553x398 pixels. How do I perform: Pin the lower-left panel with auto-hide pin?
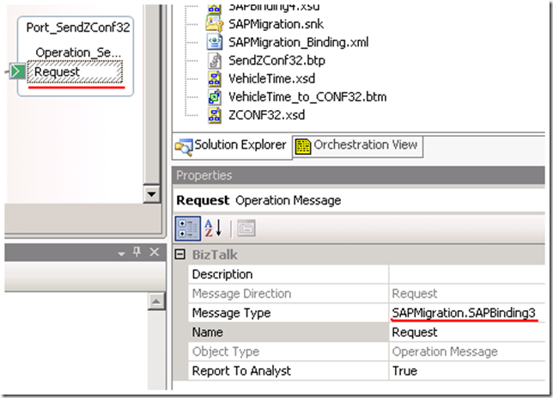pos(137,252)
